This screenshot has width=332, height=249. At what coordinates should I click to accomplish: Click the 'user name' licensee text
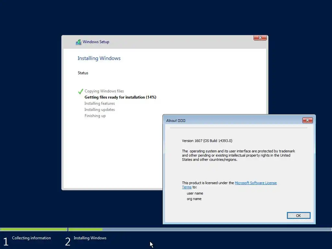pos(195,193)
